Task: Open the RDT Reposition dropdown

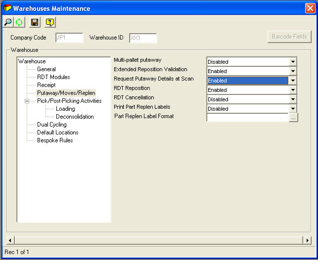Action: (x=293, y=90)
